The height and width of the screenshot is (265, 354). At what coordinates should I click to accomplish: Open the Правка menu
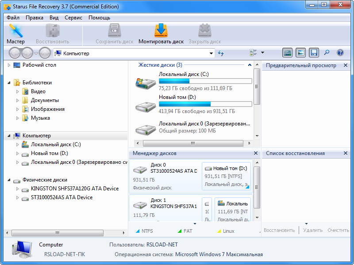(35, 18)
